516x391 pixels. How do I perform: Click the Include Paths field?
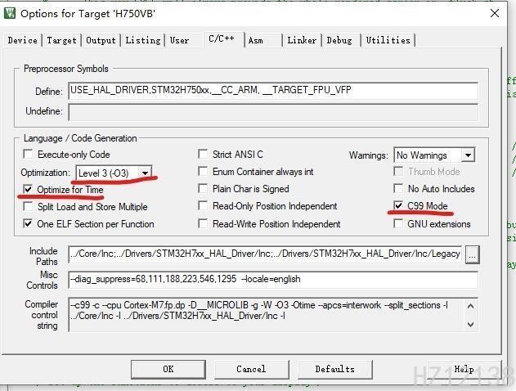point(265,254)
